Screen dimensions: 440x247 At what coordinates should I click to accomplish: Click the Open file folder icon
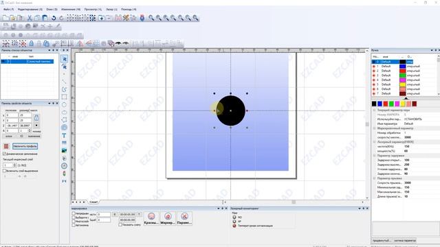pos(13,19)
